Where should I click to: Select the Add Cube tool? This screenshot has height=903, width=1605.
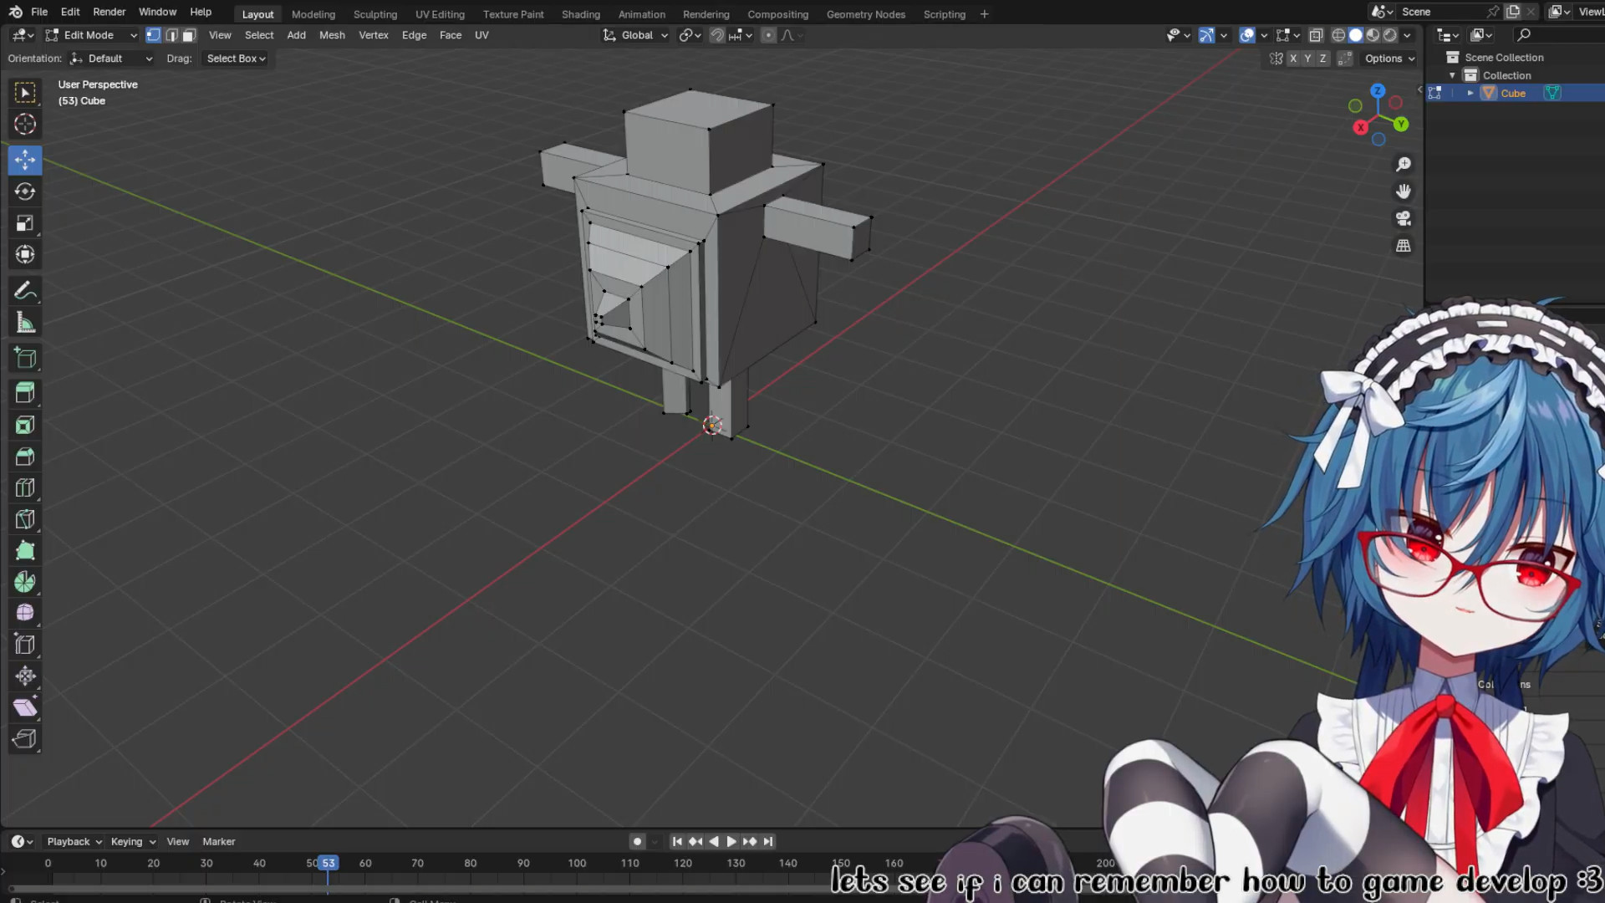point(25,358)
